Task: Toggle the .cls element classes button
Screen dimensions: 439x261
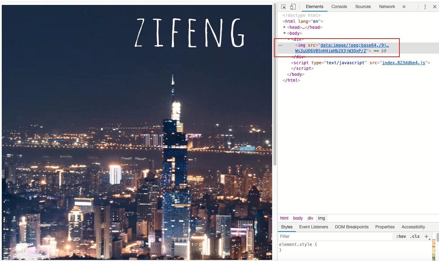Action: point(414,236)
